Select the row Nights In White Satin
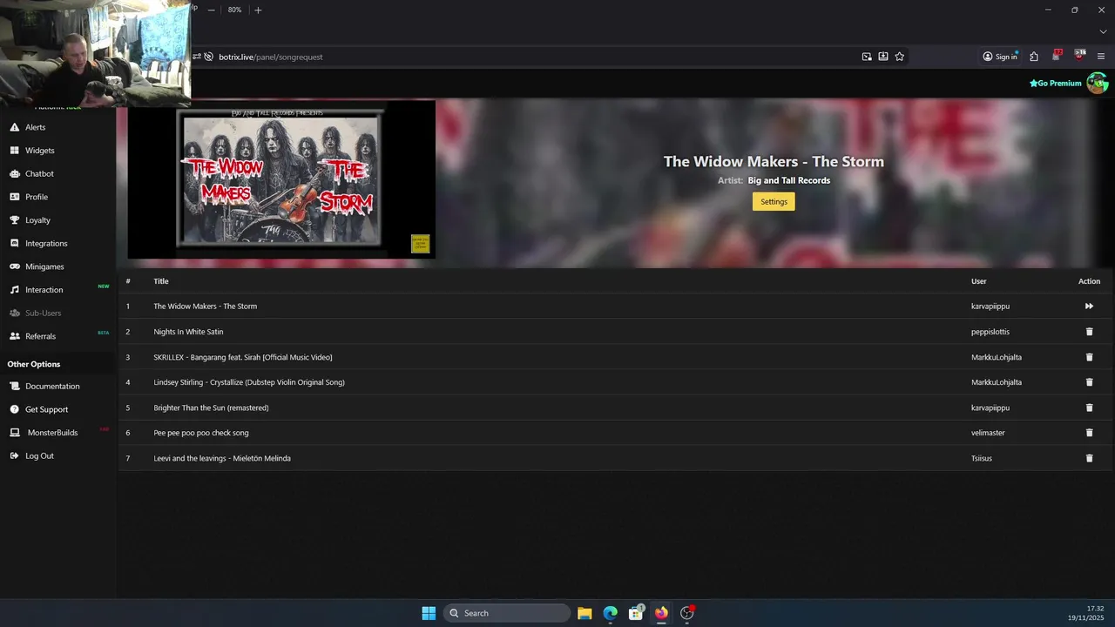The image size is (1115, 627). [x=614, y=332]
